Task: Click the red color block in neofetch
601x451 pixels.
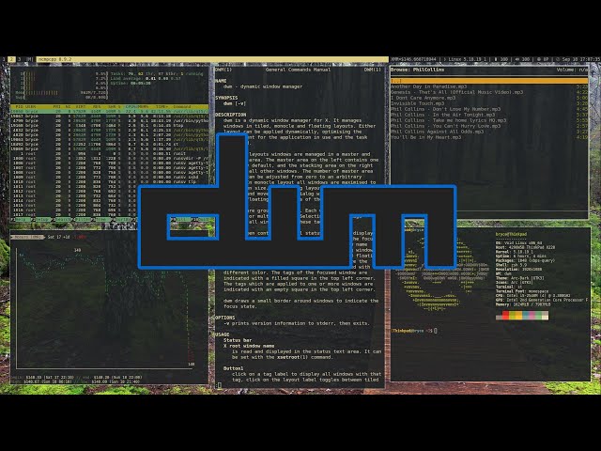Action: coord(505,316)
